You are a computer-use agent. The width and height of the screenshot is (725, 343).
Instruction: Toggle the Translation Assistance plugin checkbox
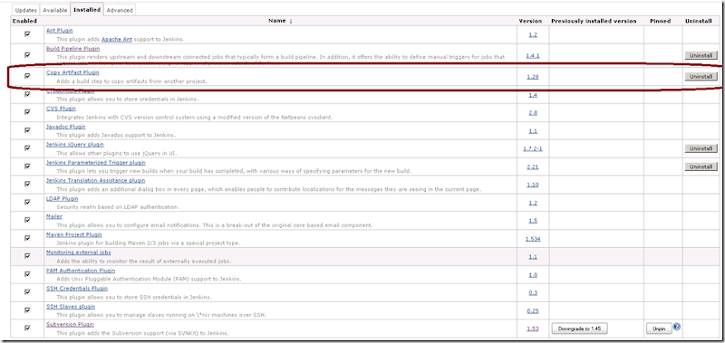tap(27, 184)
